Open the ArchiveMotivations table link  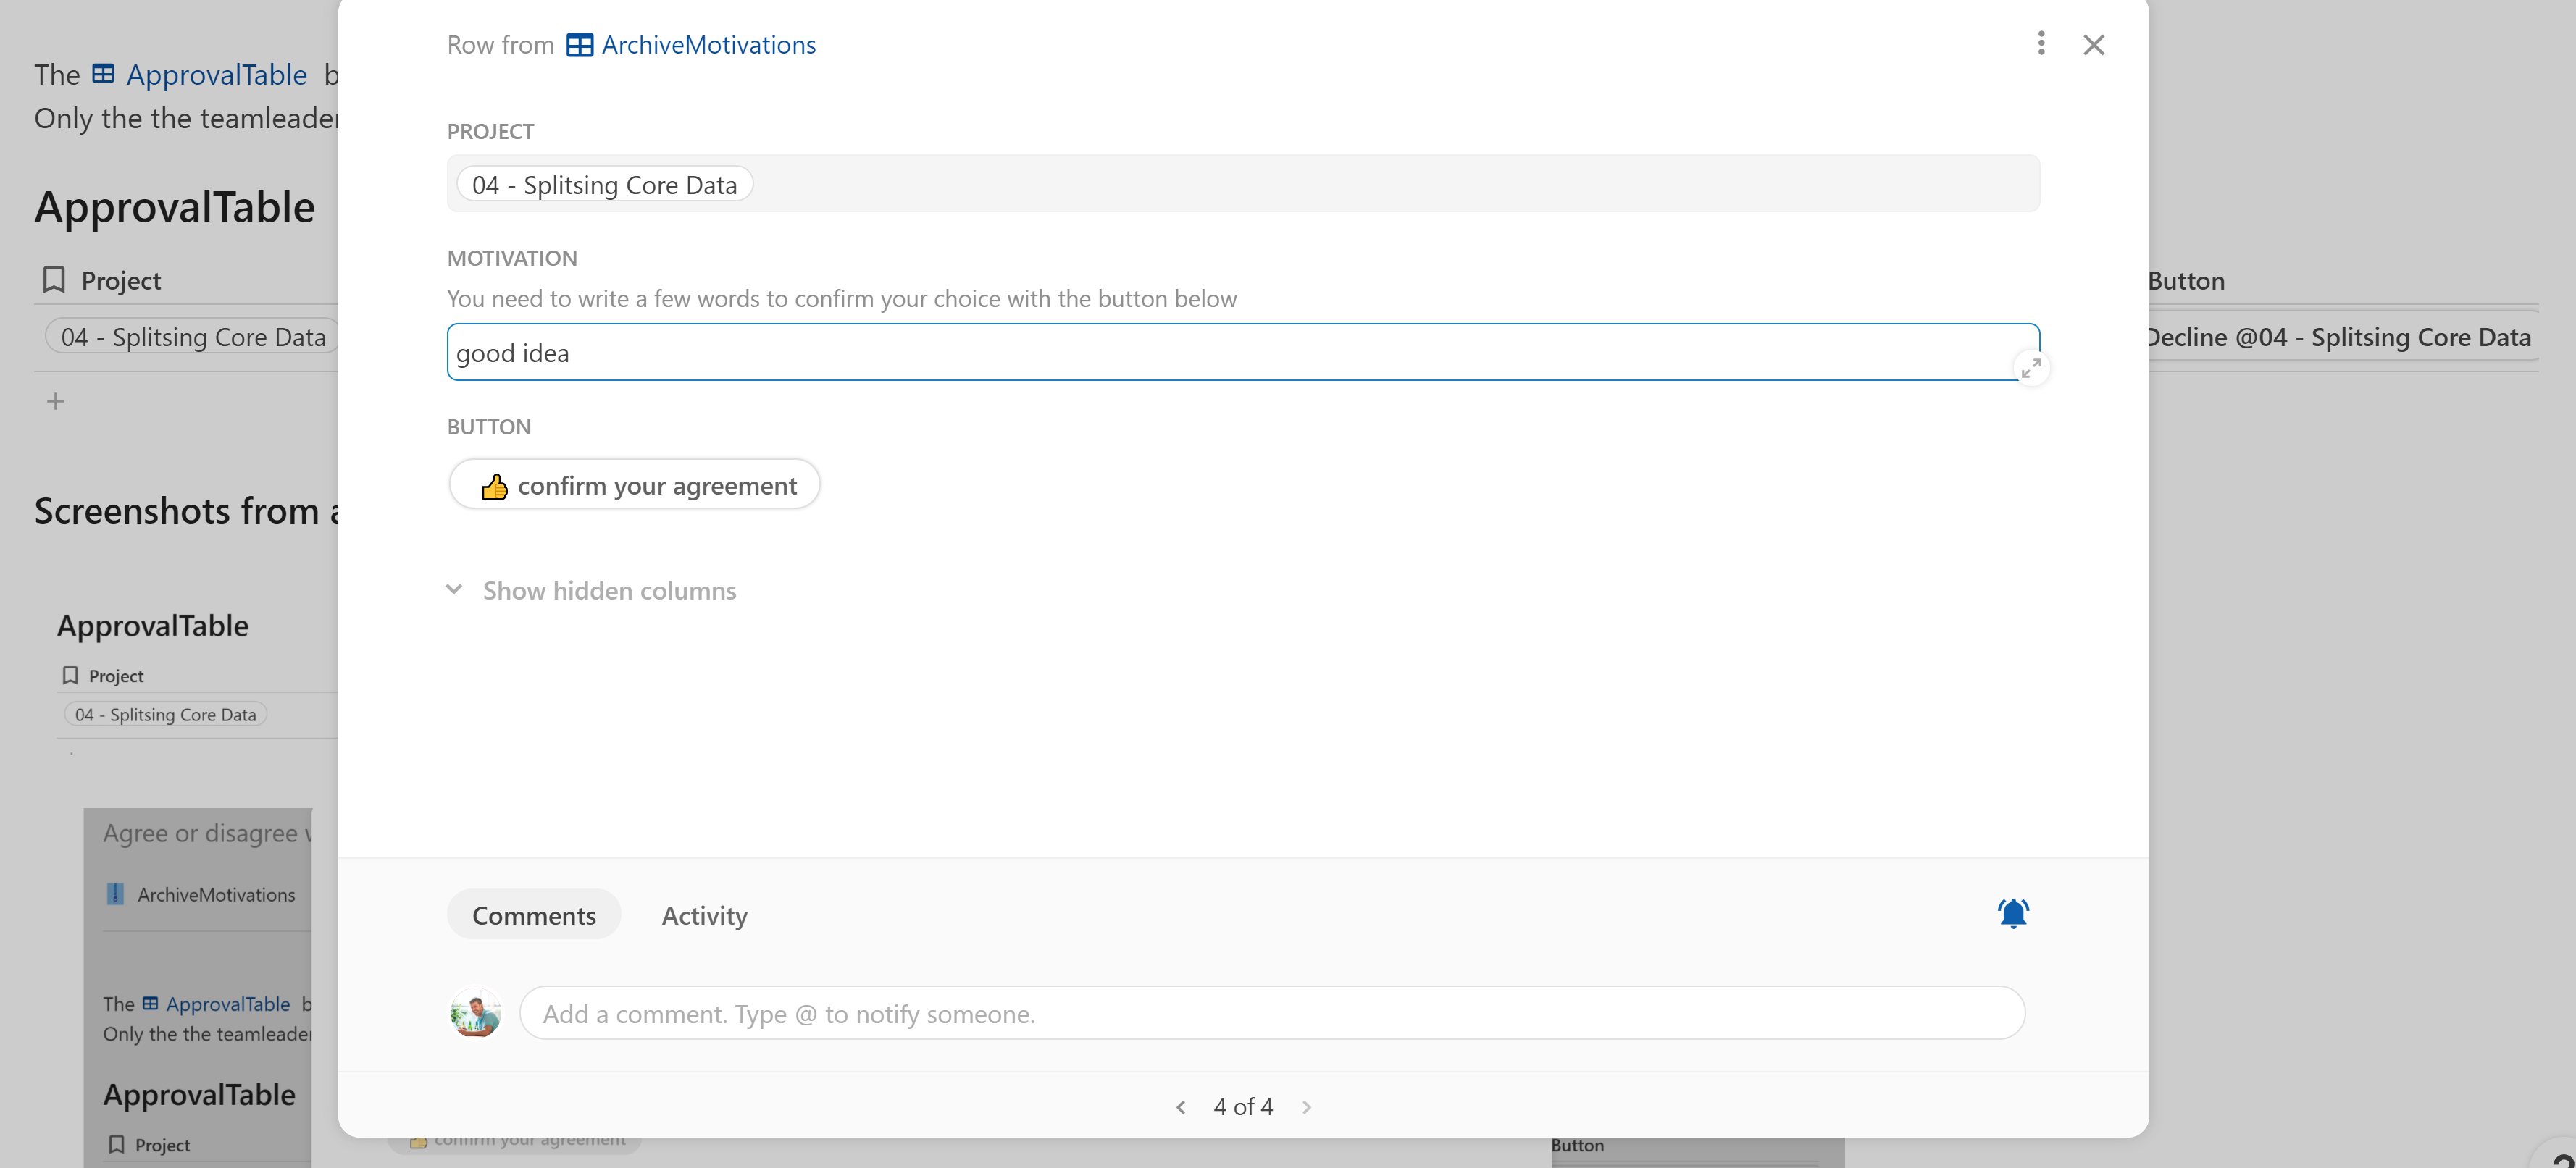click(x=708, y=45)
